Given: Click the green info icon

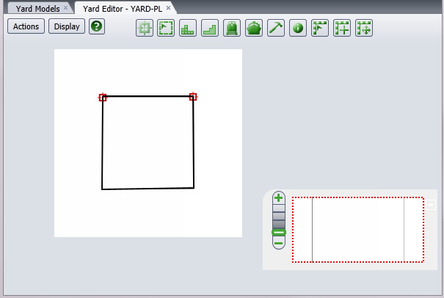Looking at the screenshot, I should [x=298, y=28].
